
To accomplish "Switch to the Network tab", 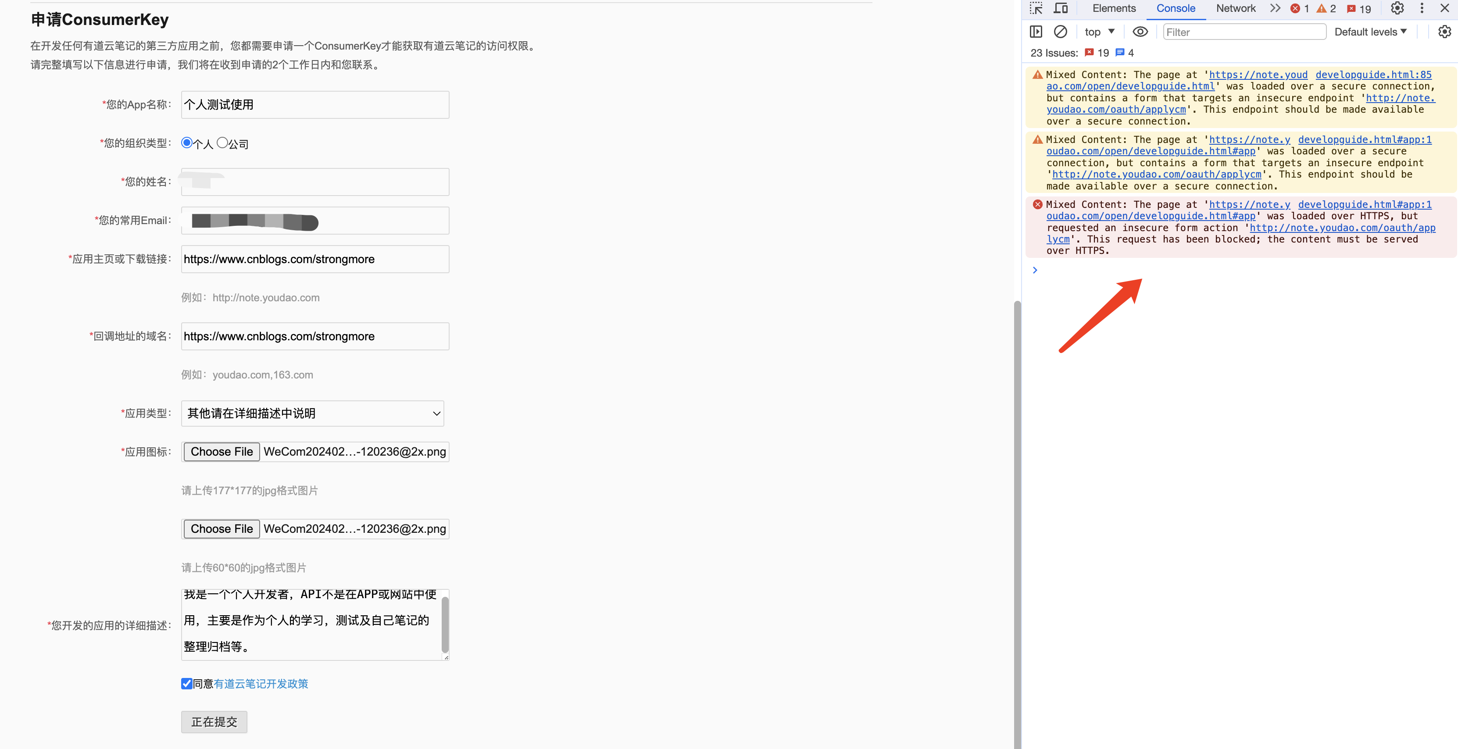I will pyautogui.click(x=1236, y=8).
